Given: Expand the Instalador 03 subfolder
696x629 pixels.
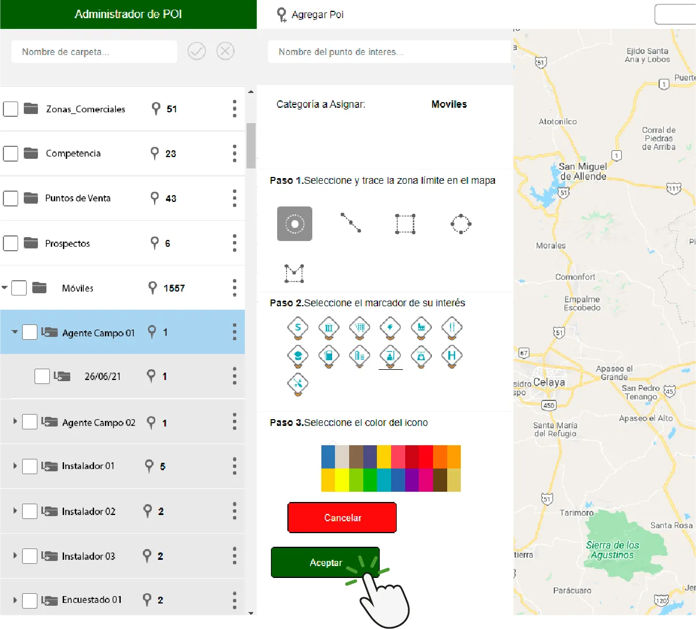Looking at the screenshot, I should coord(15,555).
